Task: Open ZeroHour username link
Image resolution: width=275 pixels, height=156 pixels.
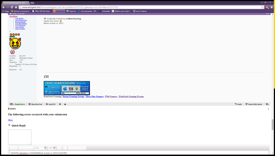Action: [13, 16]
